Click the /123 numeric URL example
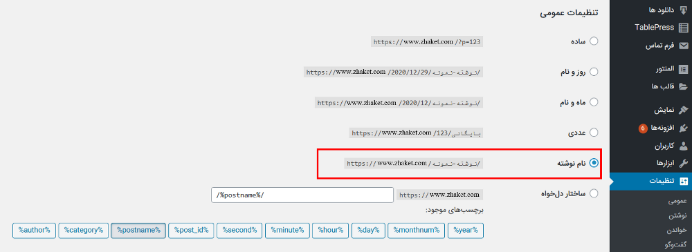Viewport: 692px width, 252px height. tap(416, 133)
